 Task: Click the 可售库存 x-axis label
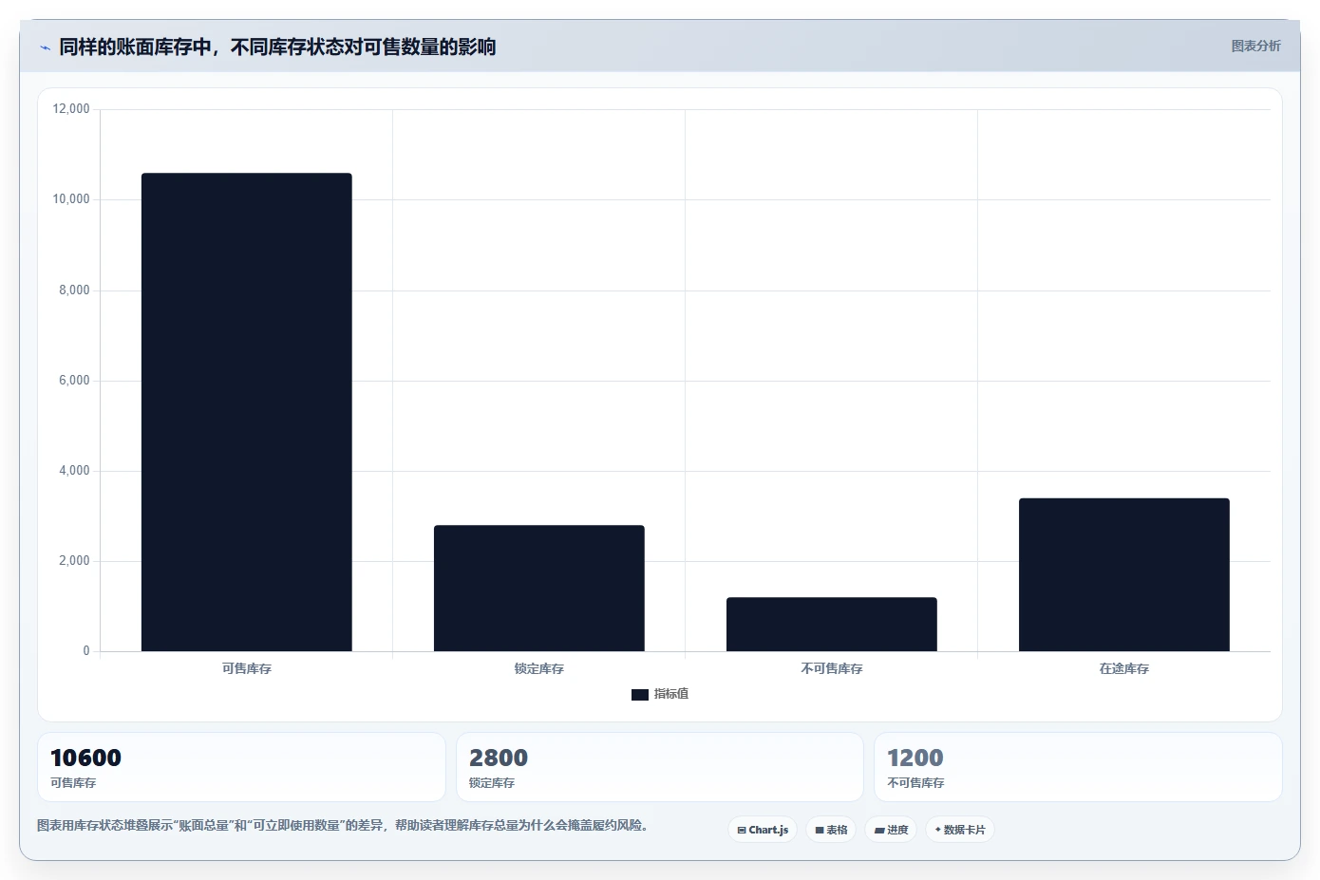(x=247, y=668)
